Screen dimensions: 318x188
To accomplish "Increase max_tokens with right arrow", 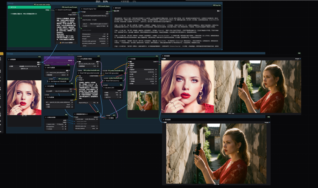I will point(108,36).
